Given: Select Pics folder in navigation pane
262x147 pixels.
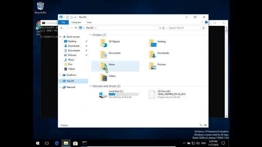Looking at the screenshot, I should (x=70, y=65).
